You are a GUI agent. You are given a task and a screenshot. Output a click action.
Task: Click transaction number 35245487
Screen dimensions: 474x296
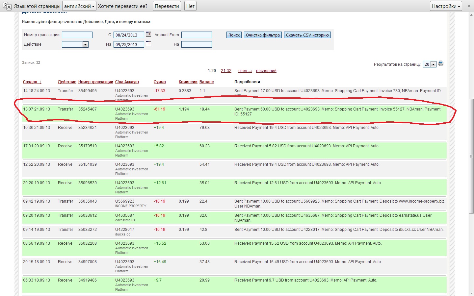point(88,109)
